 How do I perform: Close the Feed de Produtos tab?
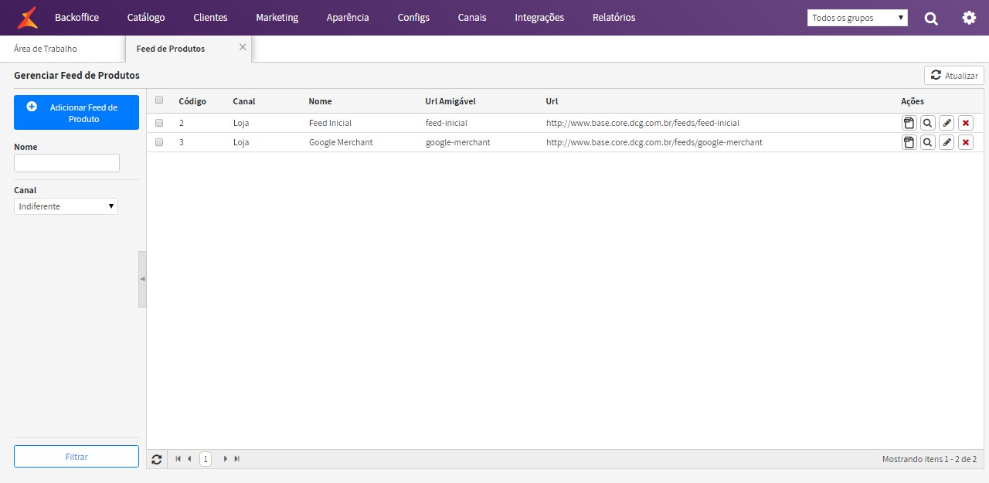click(243, 47)
